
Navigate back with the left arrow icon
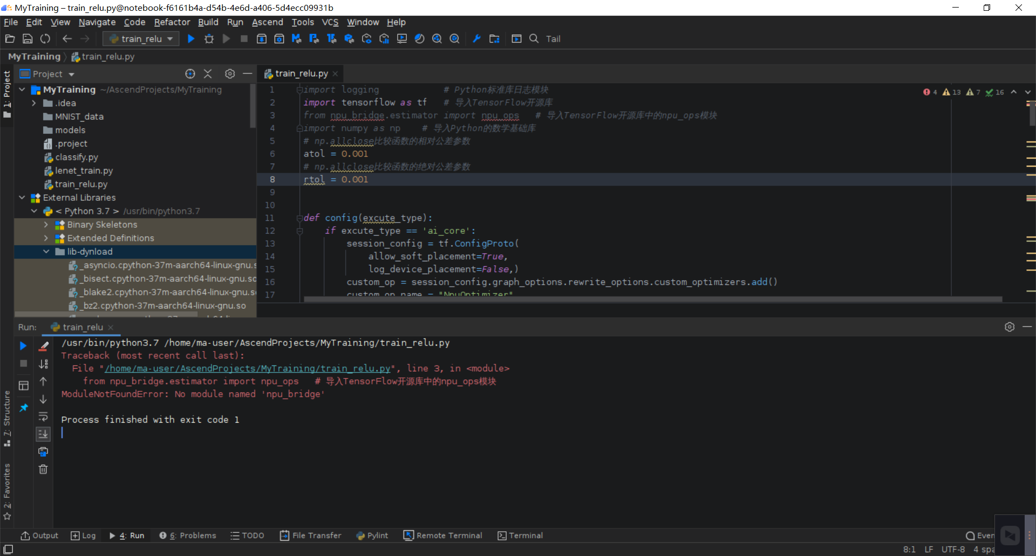pyautogui.click(x=67, y=39)
